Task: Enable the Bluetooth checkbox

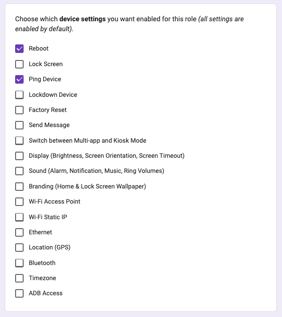Action: pyautogui.click(x=19, y=263)
